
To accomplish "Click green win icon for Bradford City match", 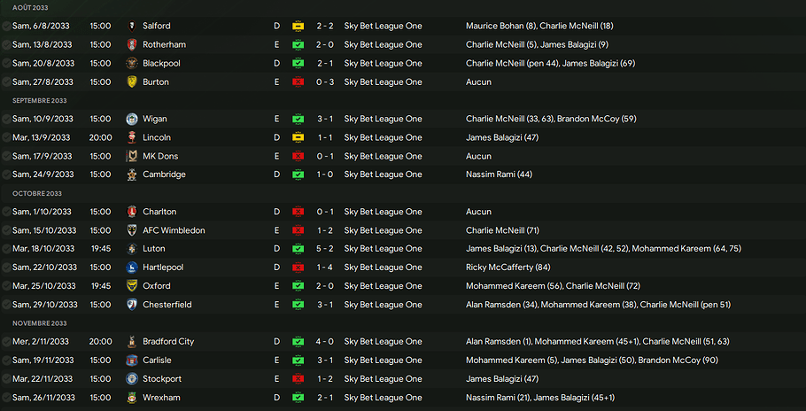I will (298, 342).
